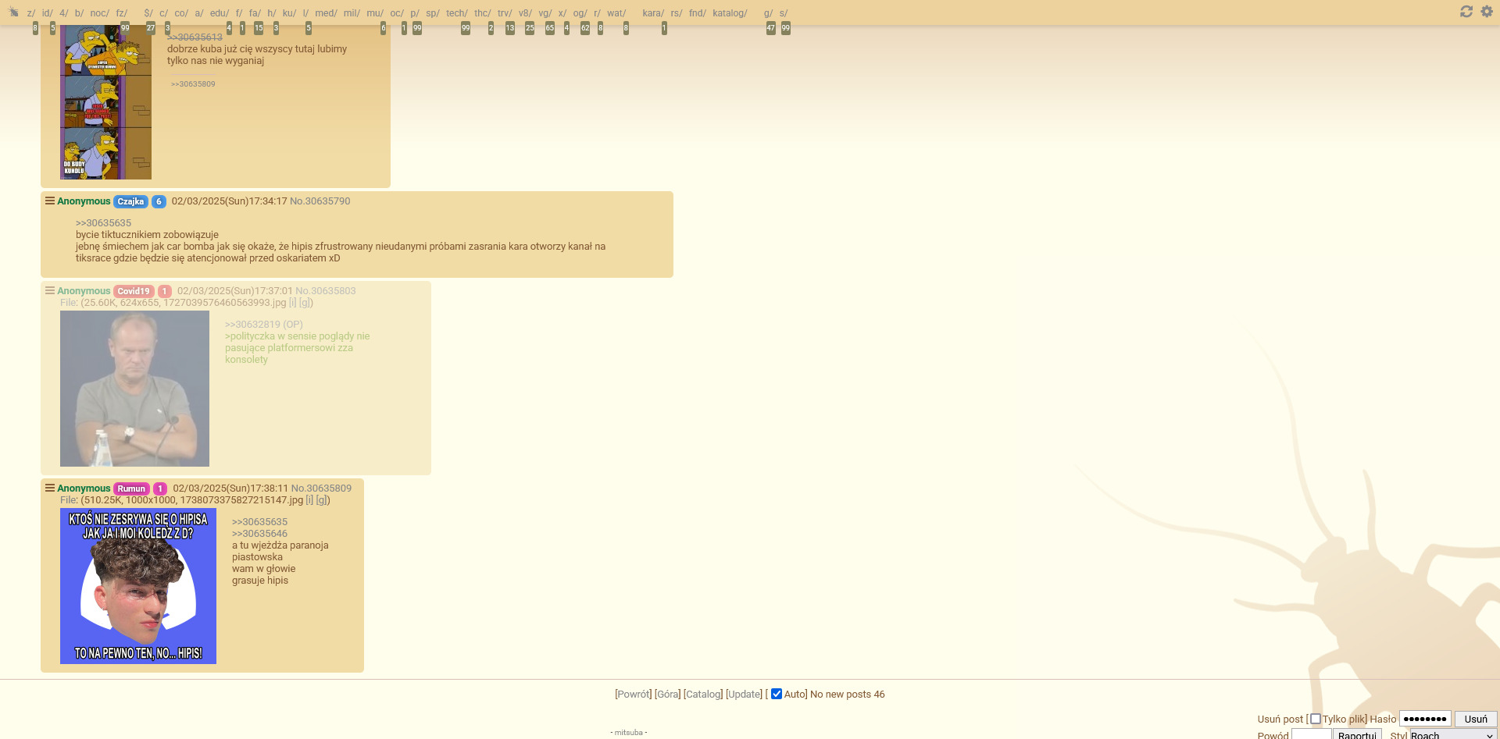Click post number No.30635790
Viewport: 1500px width, 739px height.
tap(320, 201)
